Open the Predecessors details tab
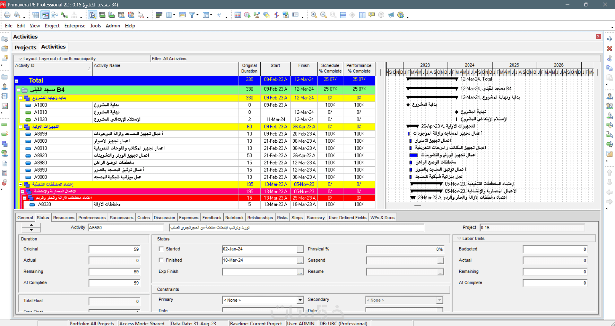 [92, 218]
